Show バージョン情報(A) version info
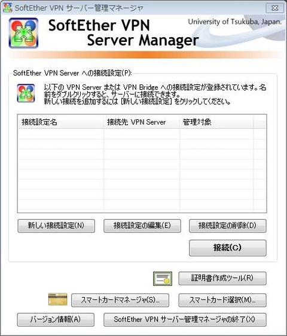Image resolution: width=287 pixels, height=336 pixels. click(56, 319)
